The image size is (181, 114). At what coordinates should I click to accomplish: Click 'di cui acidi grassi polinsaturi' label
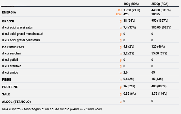tap(21, 40)
